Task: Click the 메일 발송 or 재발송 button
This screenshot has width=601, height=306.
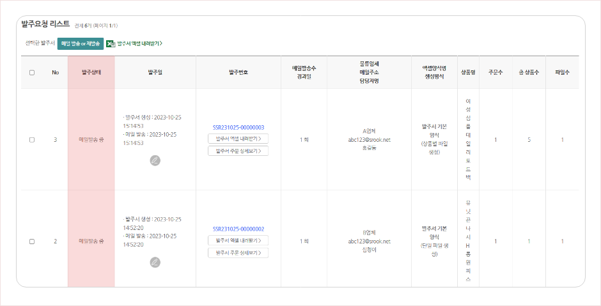Action: 81,43
